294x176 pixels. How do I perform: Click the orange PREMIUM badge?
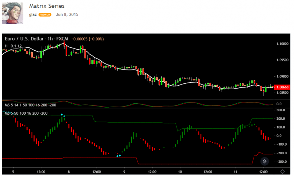point(45,15)
